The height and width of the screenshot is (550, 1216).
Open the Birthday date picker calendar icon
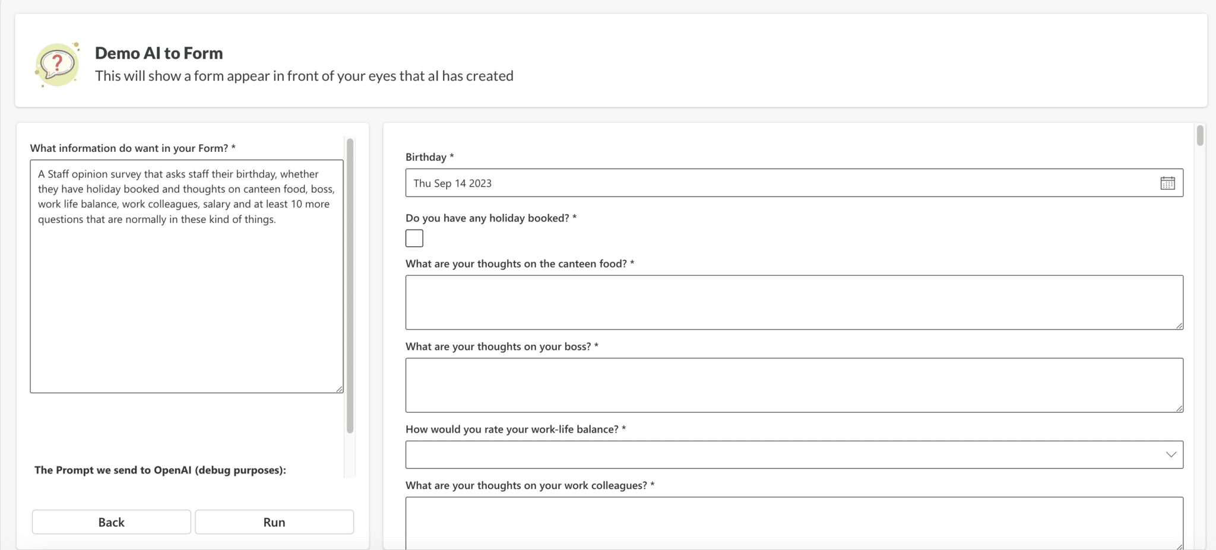click(1167, 183)
